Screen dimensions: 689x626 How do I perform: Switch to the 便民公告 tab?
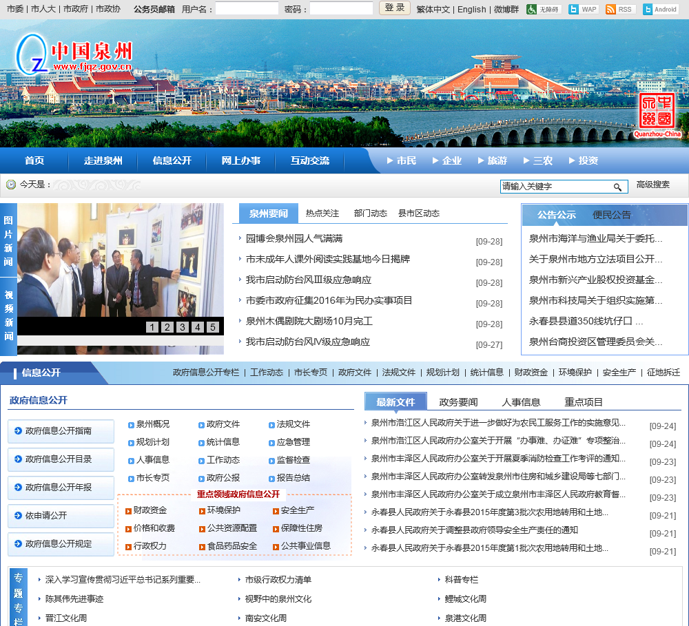612,215
